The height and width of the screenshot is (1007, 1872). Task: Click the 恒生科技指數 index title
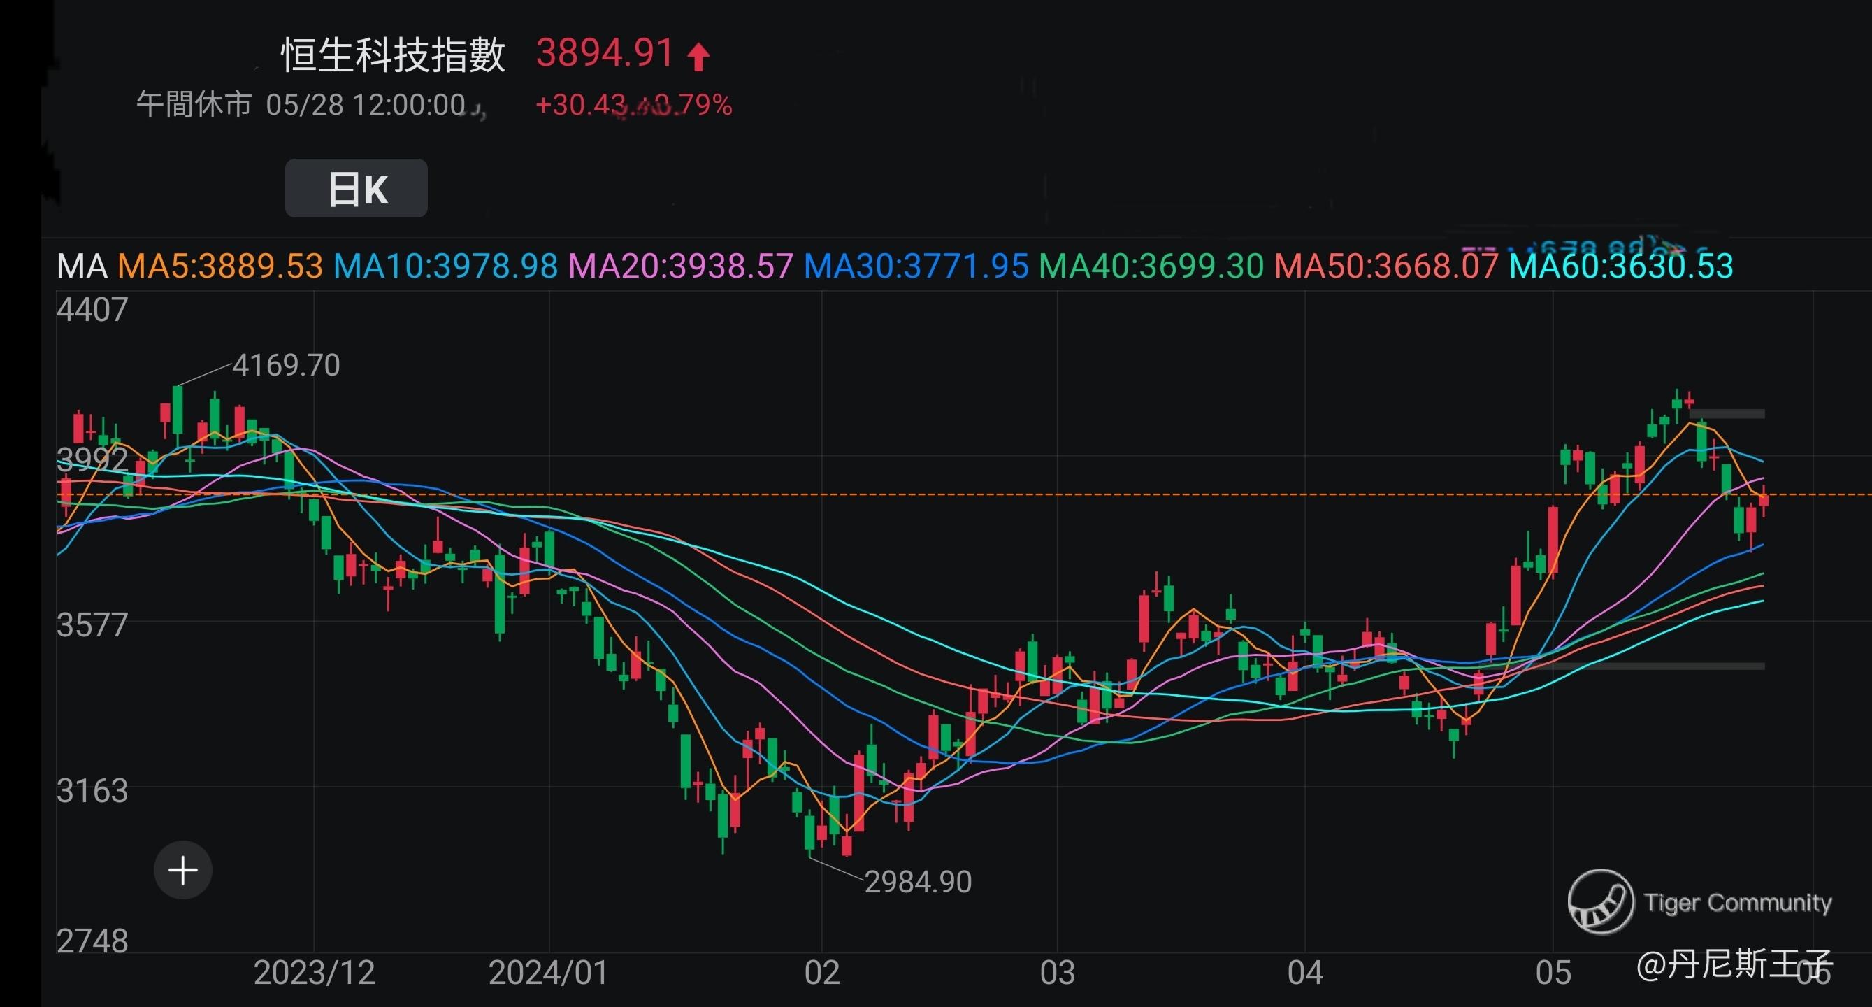(x=393, y=55)
